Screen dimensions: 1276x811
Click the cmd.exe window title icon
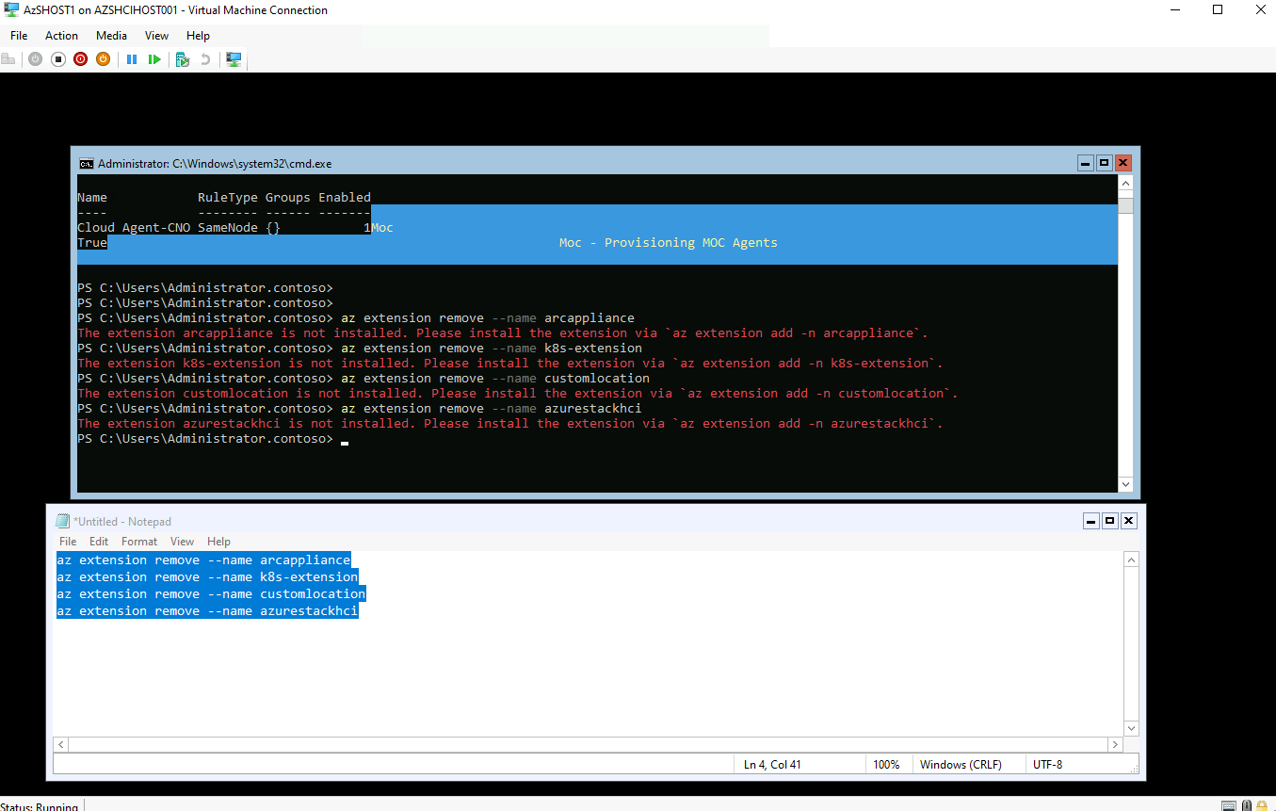pyautogui.click(x=86, y=163)
